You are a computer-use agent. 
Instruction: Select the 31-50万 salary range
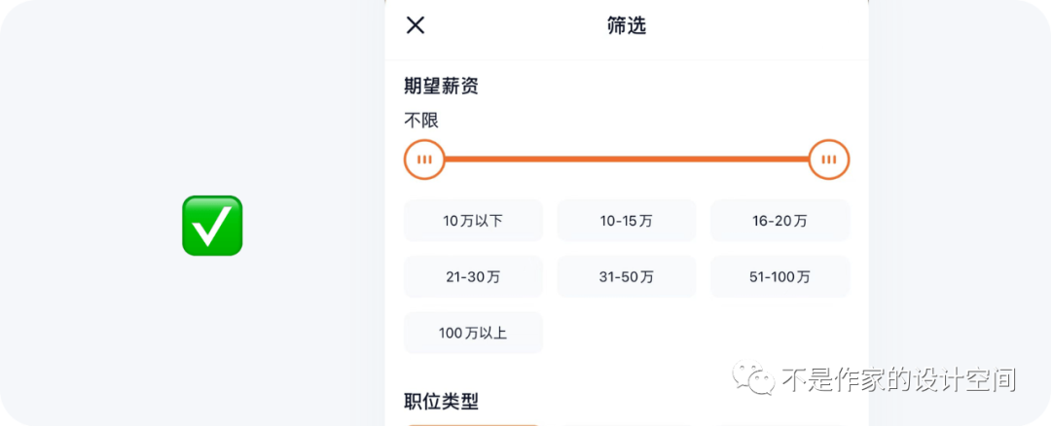point(626,277)
